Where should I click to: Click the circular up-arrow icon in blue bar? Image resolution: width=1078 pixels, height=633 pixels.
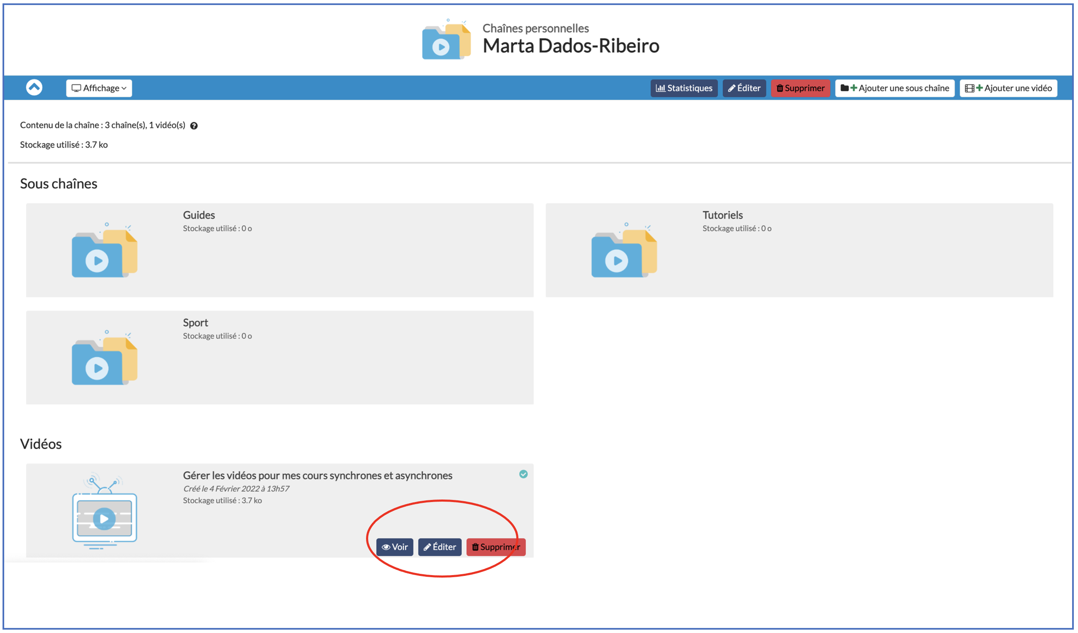34,88
